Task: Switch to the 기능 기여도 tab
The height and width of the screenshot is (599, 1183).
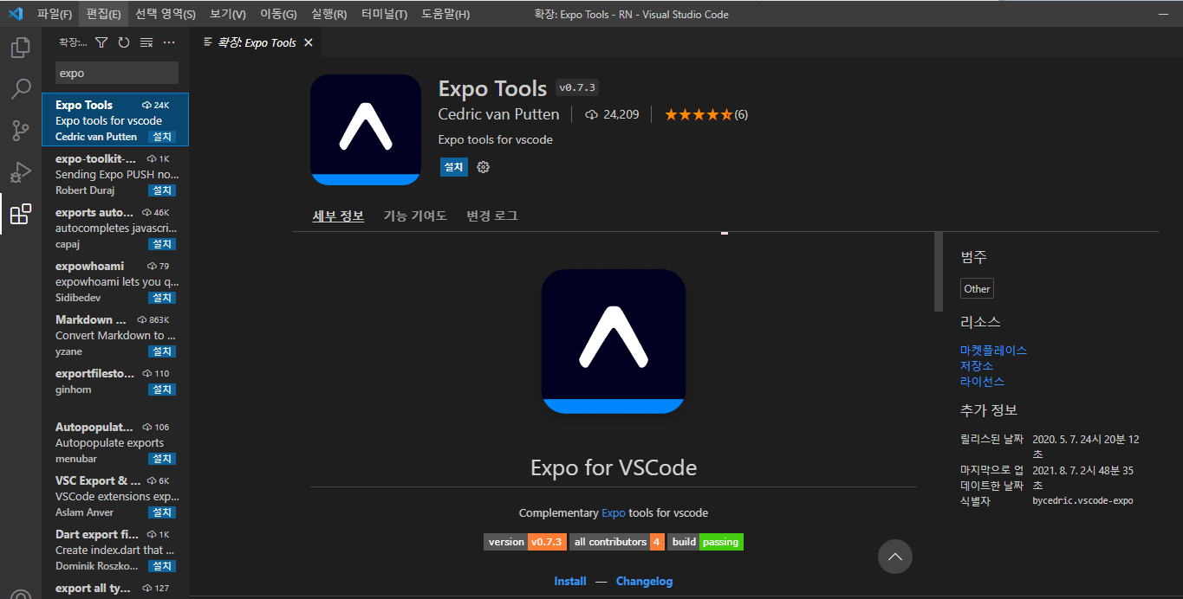Action: 415,216
